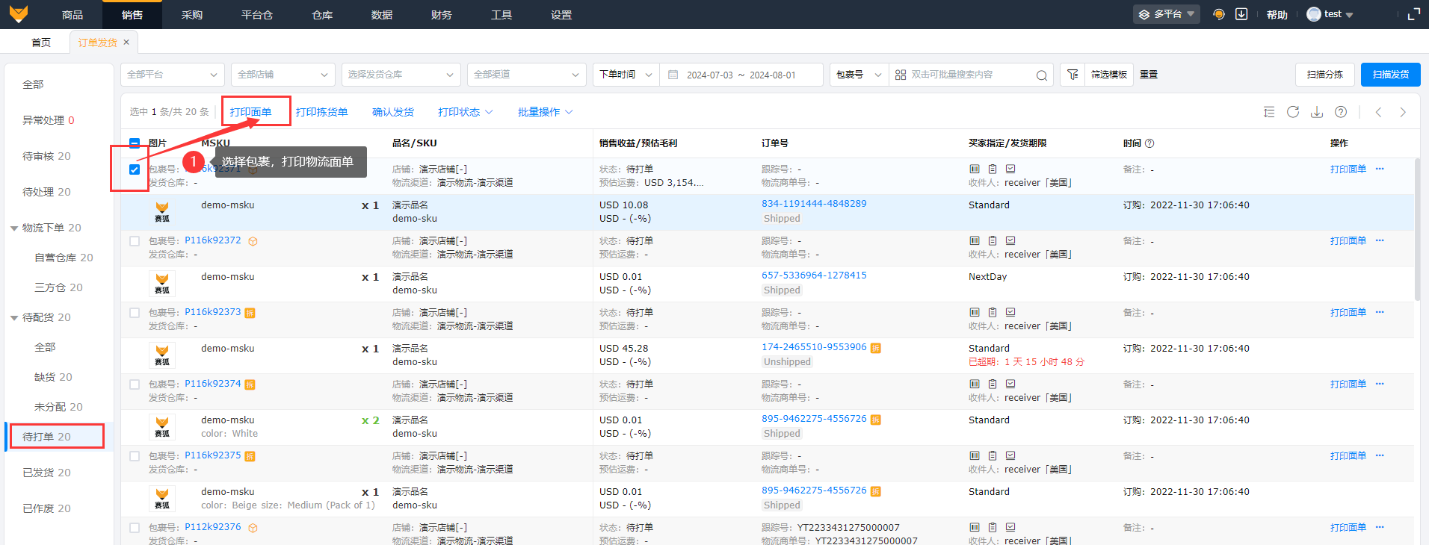Screen dimensions: 1429x545
Task: Switch to the 首页 tab
Action: [41, 43]
